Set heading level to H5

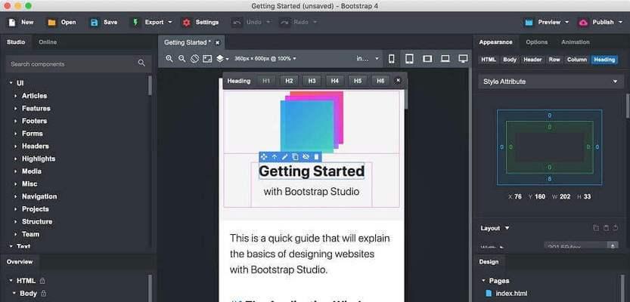358,81
